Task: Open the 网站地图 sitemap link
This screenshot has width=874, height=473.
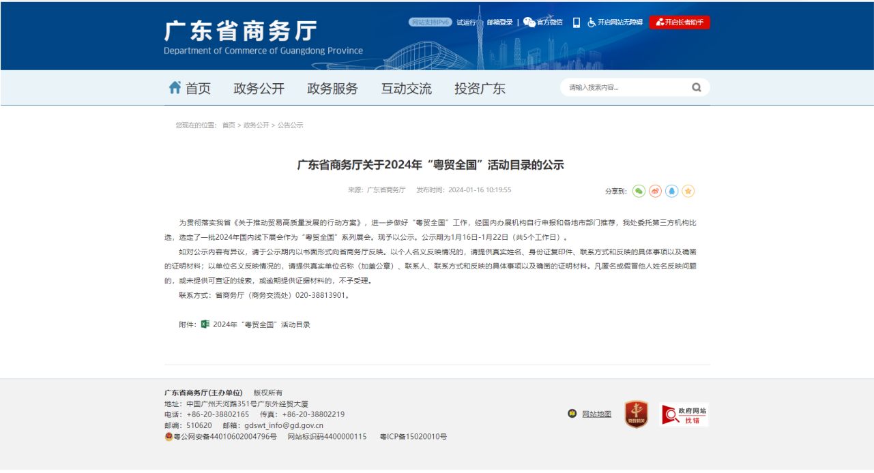Action: [x=596, y=414]
